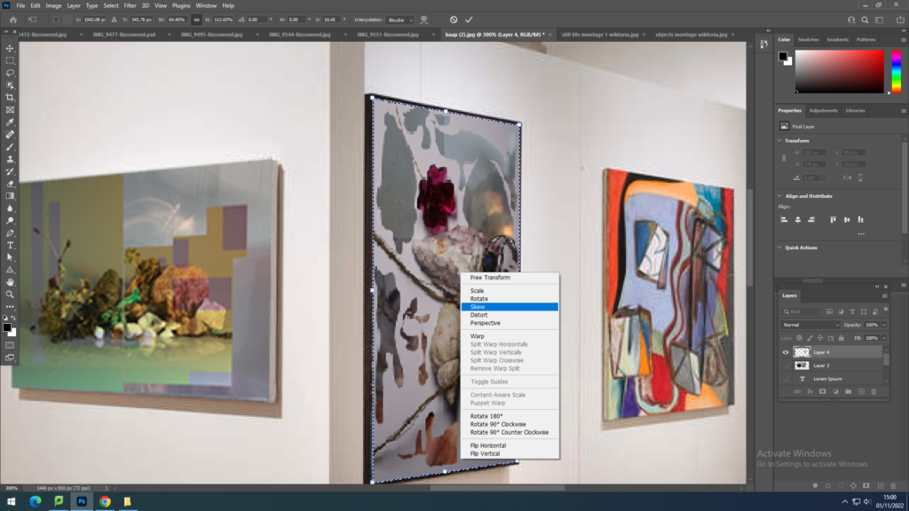Choose Rotate 90° Clockwise from context menu
The width and height of the screenshot is (909, 511).
(510, 424)
